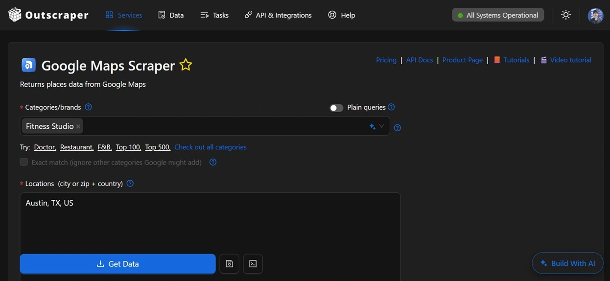Image resolution: width=610 pixels, height=281 pixels.
Task: Click the Video tutorial clapperboard icon
Action: (x=543, y=60)
